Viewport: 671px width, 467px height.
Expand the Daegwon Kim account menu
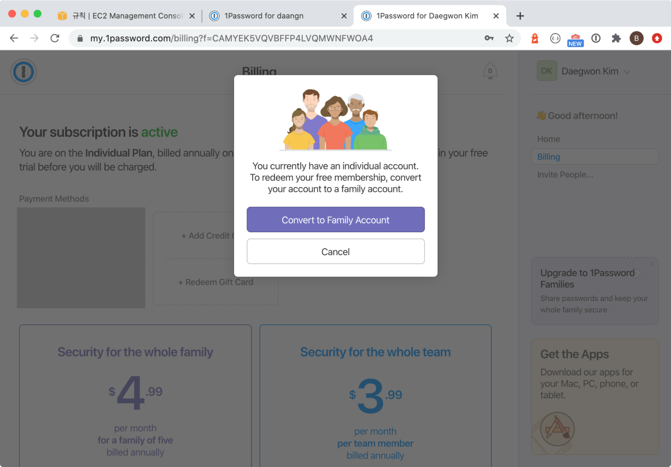point(627,72)
